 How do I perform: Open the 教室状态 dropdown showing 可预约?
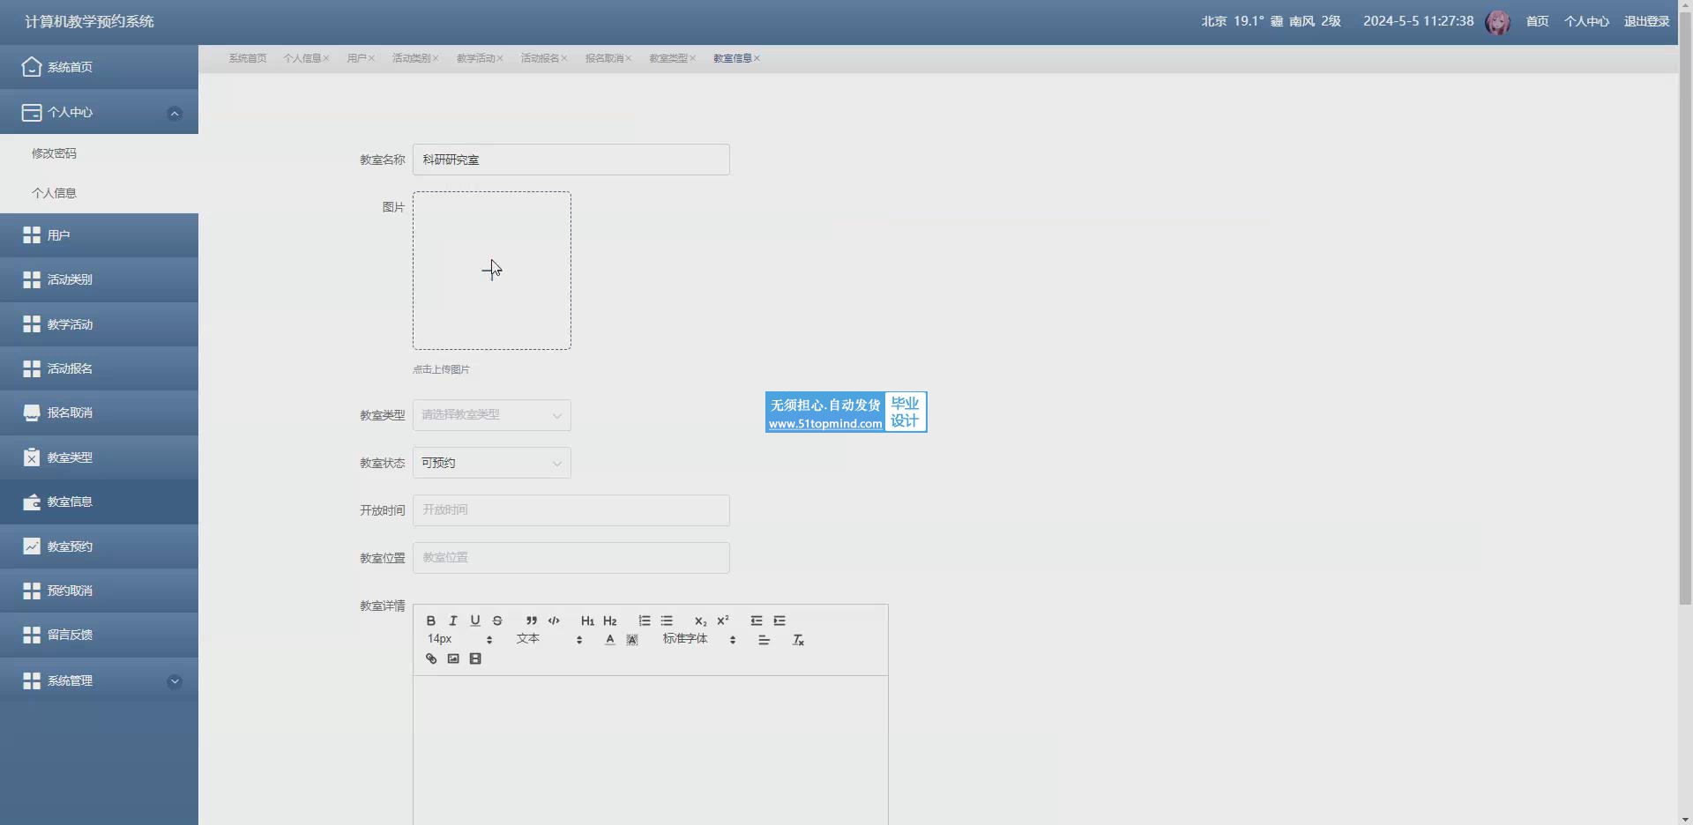492,463
